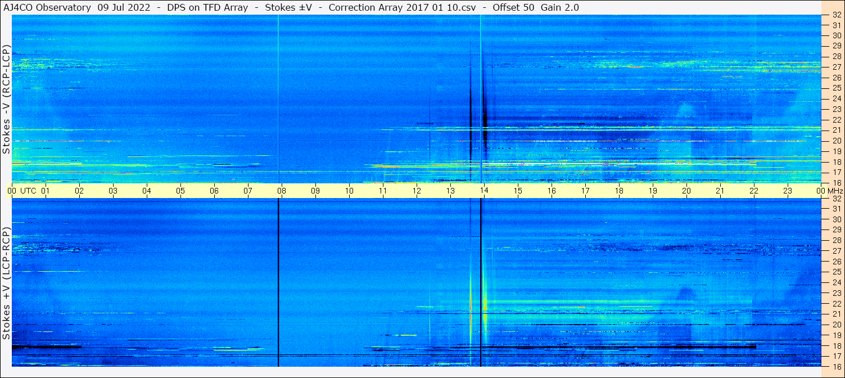Click the 32 MHz label of lower Stokes +V panel
The width and height of the screenshot is (845, 378).
pos(836,199)
